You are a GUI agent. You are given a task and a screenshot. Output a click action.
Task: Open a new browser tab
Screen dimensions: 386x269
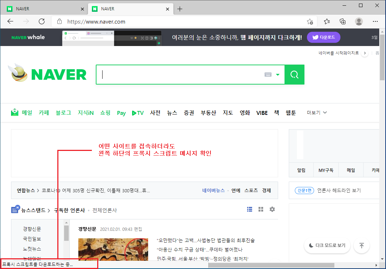pyautogui.click(x=180, y=9)
